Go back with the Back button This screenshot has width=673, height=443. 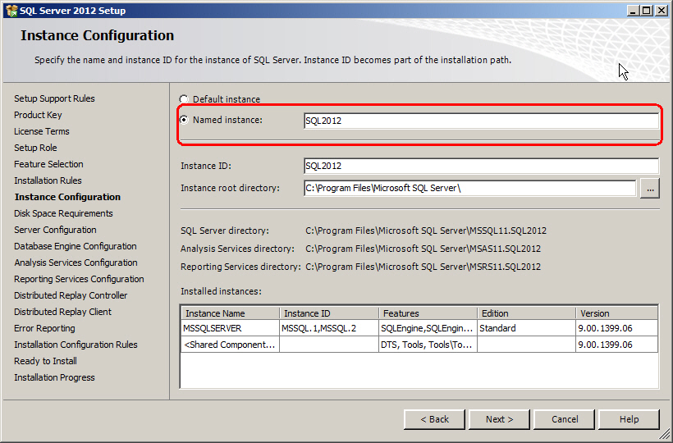pos(434,419)
